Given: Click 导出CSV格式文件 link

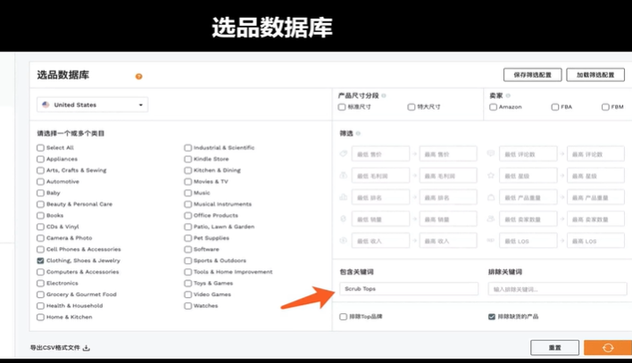Looking at the screenshot, I should [x=55, y=348].
